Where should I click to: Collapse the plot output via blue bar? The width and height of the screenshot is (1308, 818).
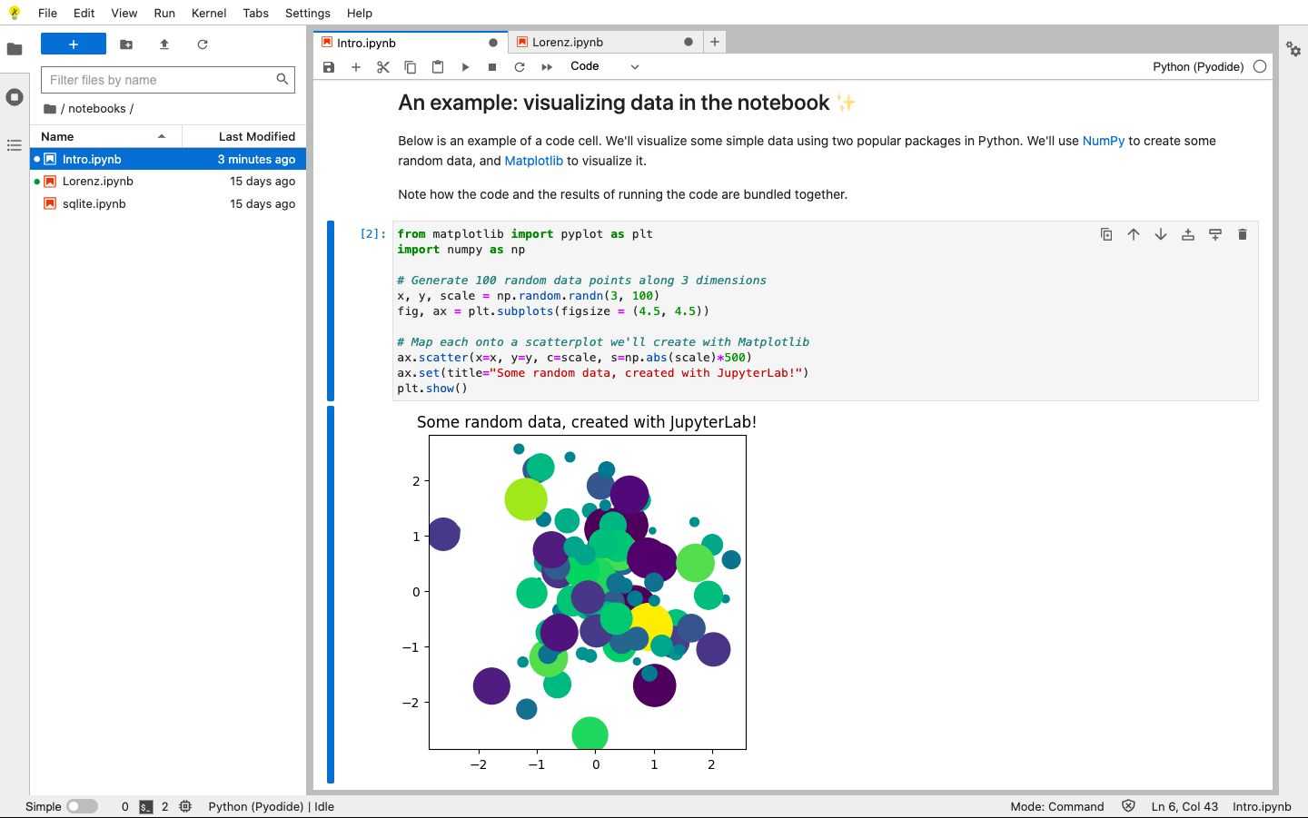click(x=331, y=594)
